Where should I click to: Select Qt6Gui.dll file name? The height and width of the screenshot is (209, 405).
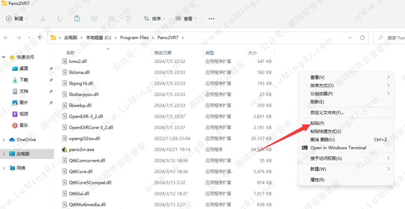(x=79, y=194)
